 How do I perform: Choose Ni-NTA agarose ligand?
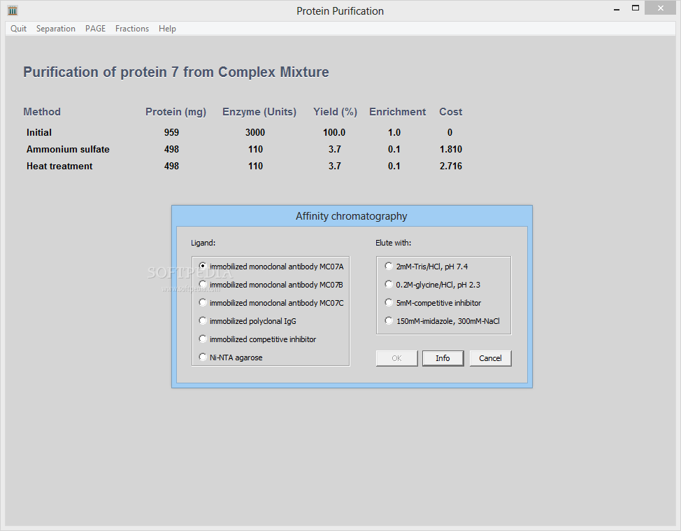pyautogui.click(x=231, y=357)
